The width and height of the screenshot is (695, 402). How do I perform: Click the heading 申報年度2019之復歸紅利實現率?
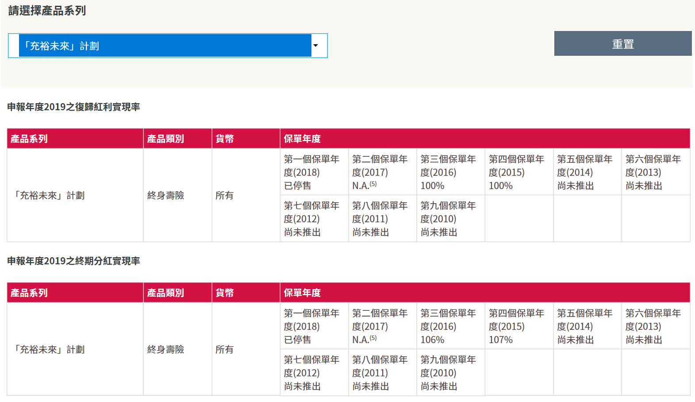73,107
